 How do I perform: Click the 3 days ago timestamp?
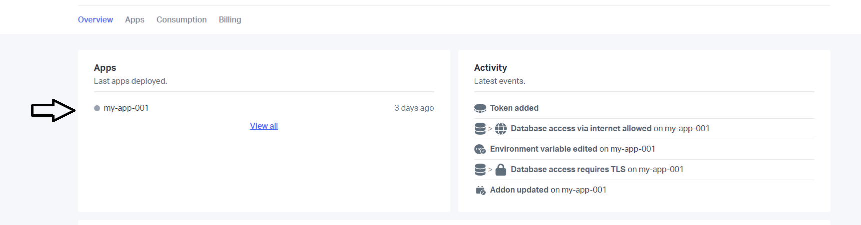coord(414,108)
